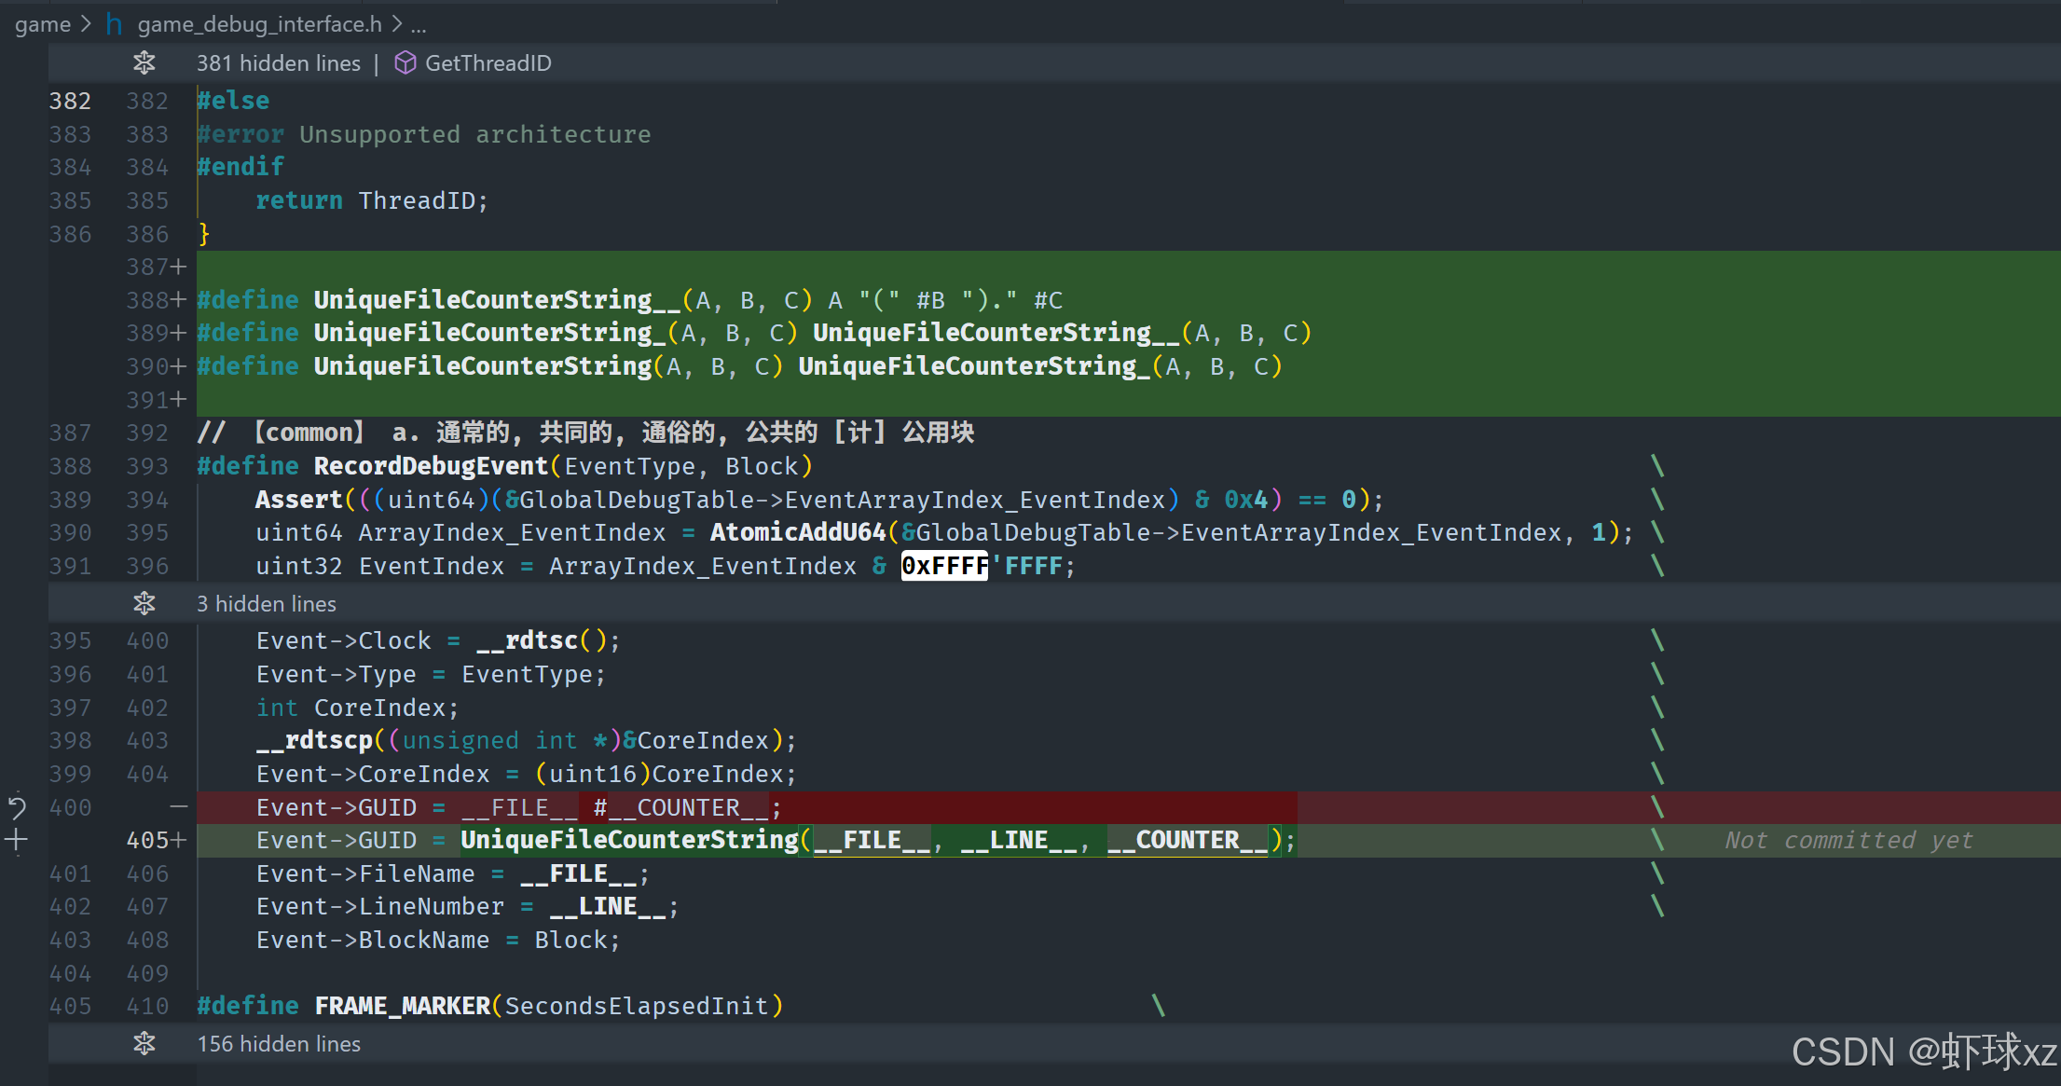
Task: Jump to GetThreadID symbol link
Action: click(x=488, y=62)
